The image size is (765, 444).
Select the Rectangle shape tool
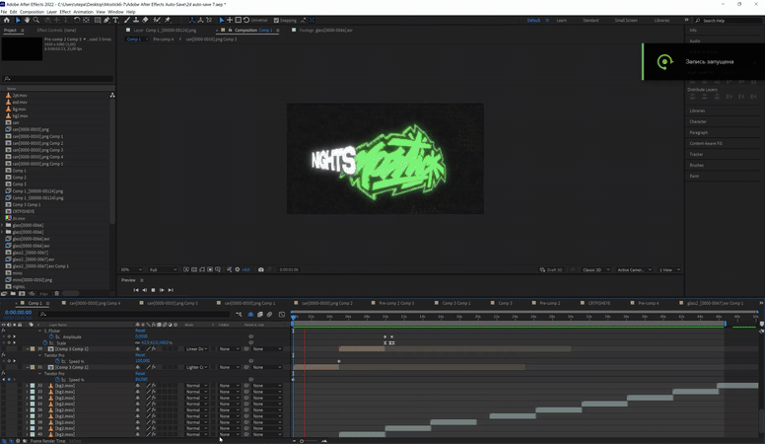point(98,20)
